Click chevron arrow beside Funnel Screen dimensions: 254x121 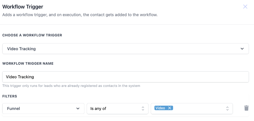coord(78,109)
